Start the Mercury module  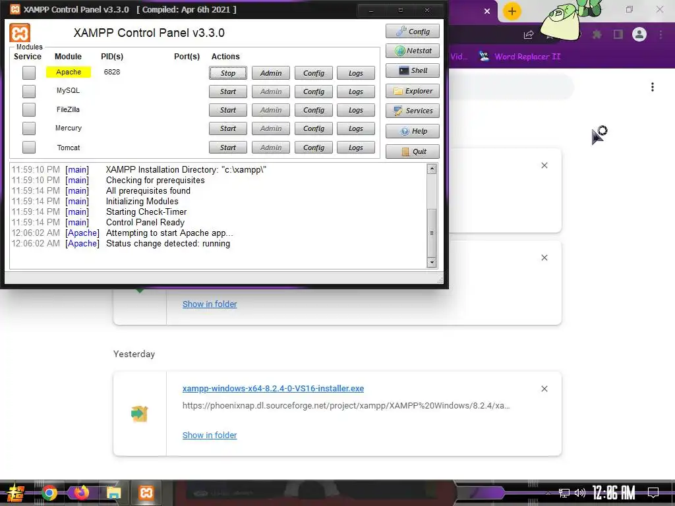(x=227, y=128)
